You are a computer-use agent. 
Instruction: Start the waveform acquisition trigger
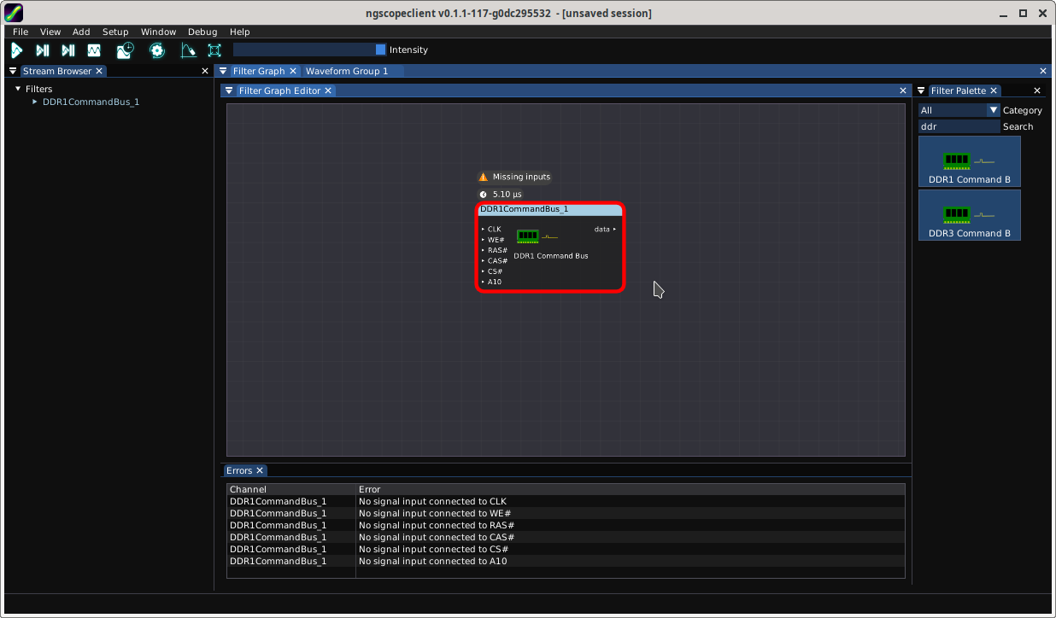pos(16,50)
